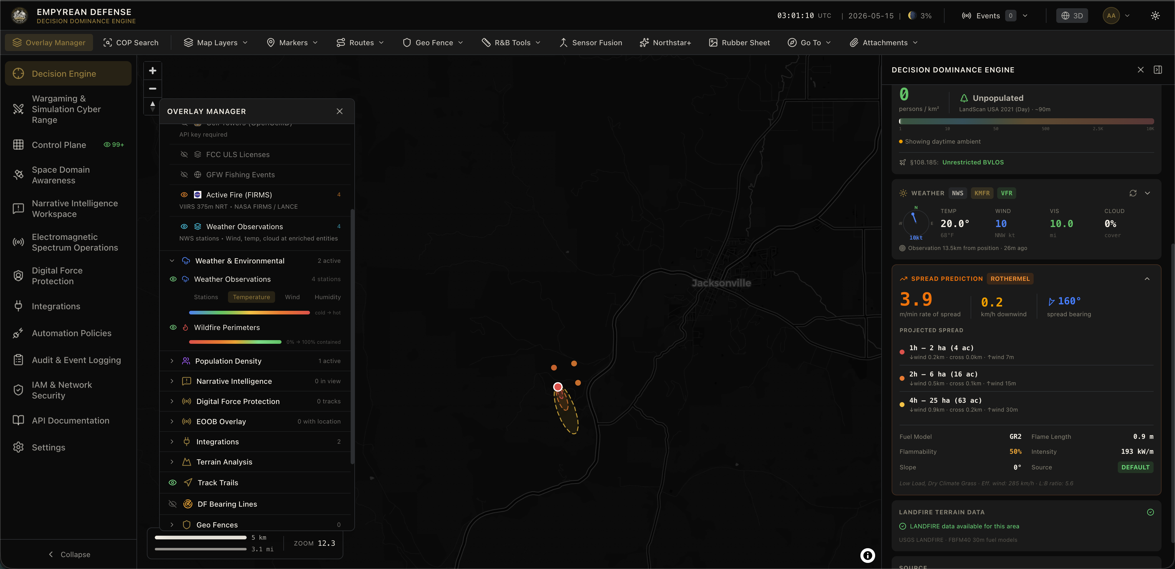Select the Wind tab
The width and height of the screenshot is (1175, 569).
pos(293,297)
